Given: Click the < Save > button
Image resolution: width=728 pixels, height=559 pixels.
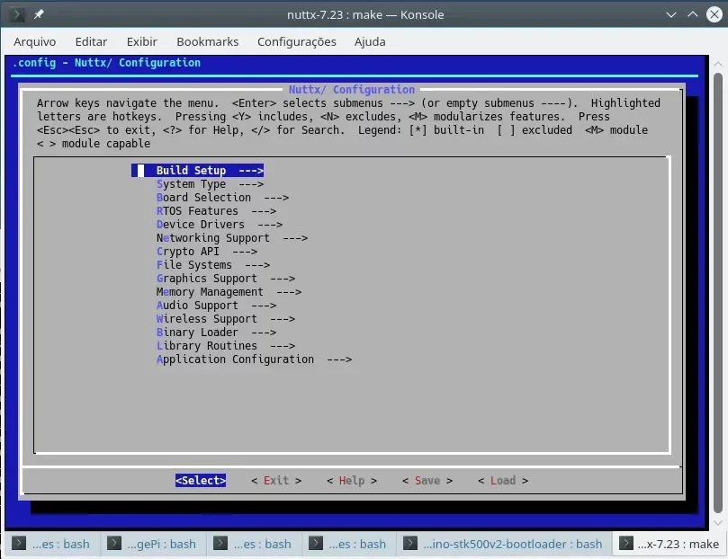Looking at the screenshot, I should pyautogui.click(x=427, y=480).
